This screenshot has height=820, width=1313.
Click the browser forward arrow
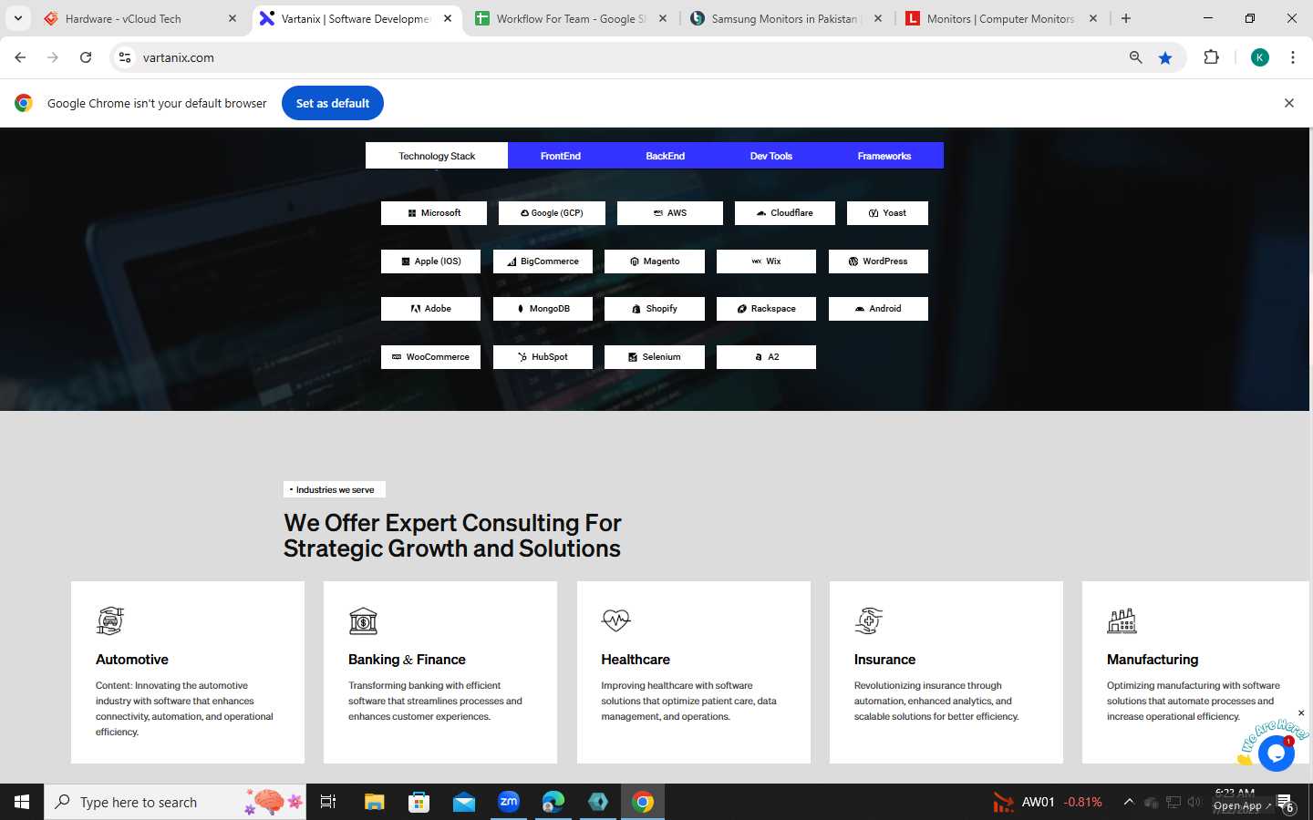tap(53, 57)
